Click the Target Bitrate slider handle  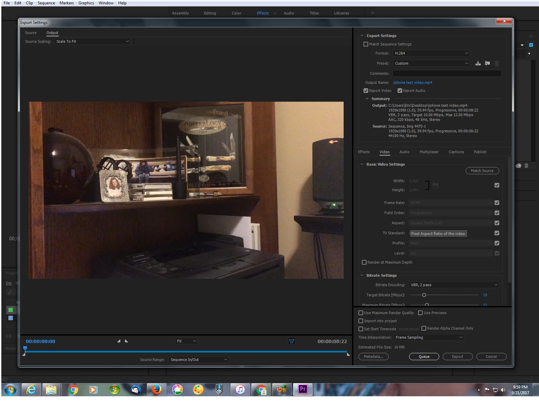(x=424, y=295)
